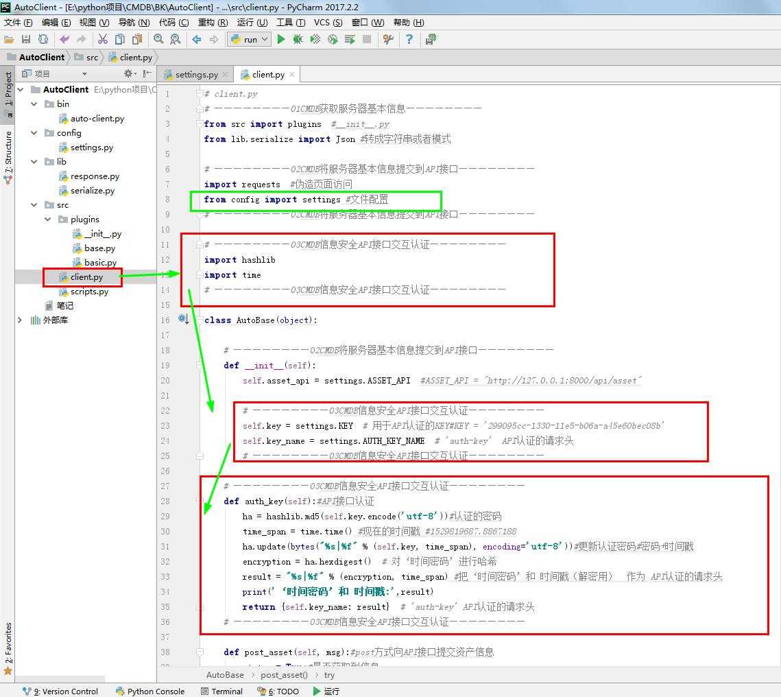Close the client.py editor tab
The width and height of the screenshot is (781, 697).
pos(292,74)
